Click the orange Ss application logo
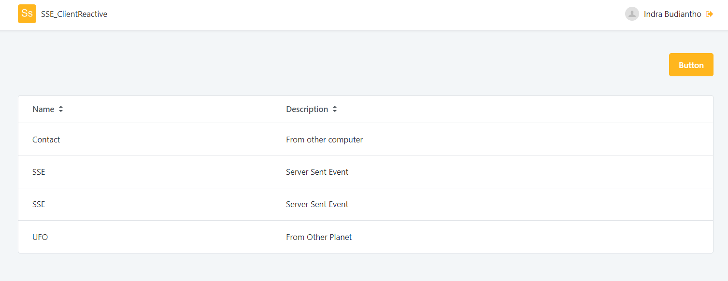This screenshot has height=281, width=728. point(27,14)
